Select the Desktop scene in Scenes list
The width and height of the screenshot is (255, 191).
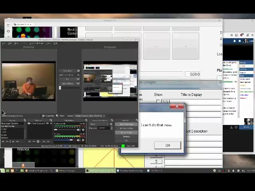[12, 138]
